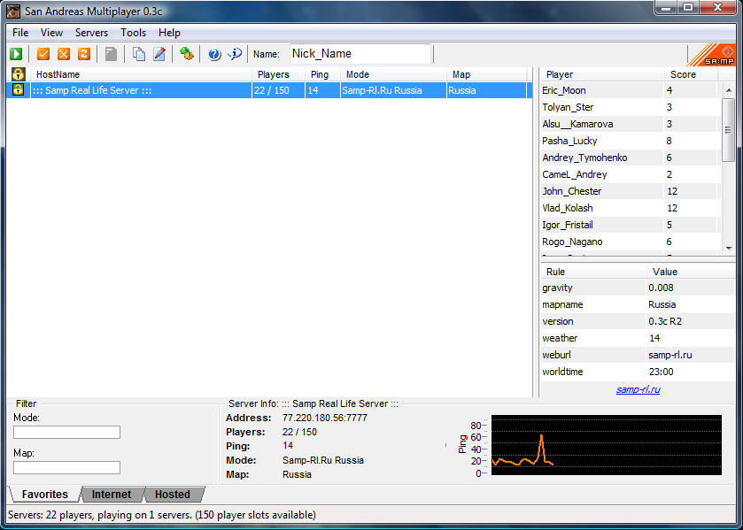This screenshot has height=530, width=743.
Task: Focus the Name field containing Nick_Name
Action: 360,54
